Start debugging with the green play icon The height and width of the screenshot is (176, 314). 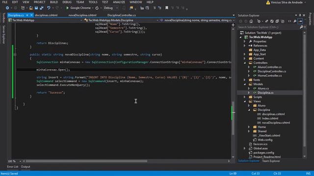[67, 8]
